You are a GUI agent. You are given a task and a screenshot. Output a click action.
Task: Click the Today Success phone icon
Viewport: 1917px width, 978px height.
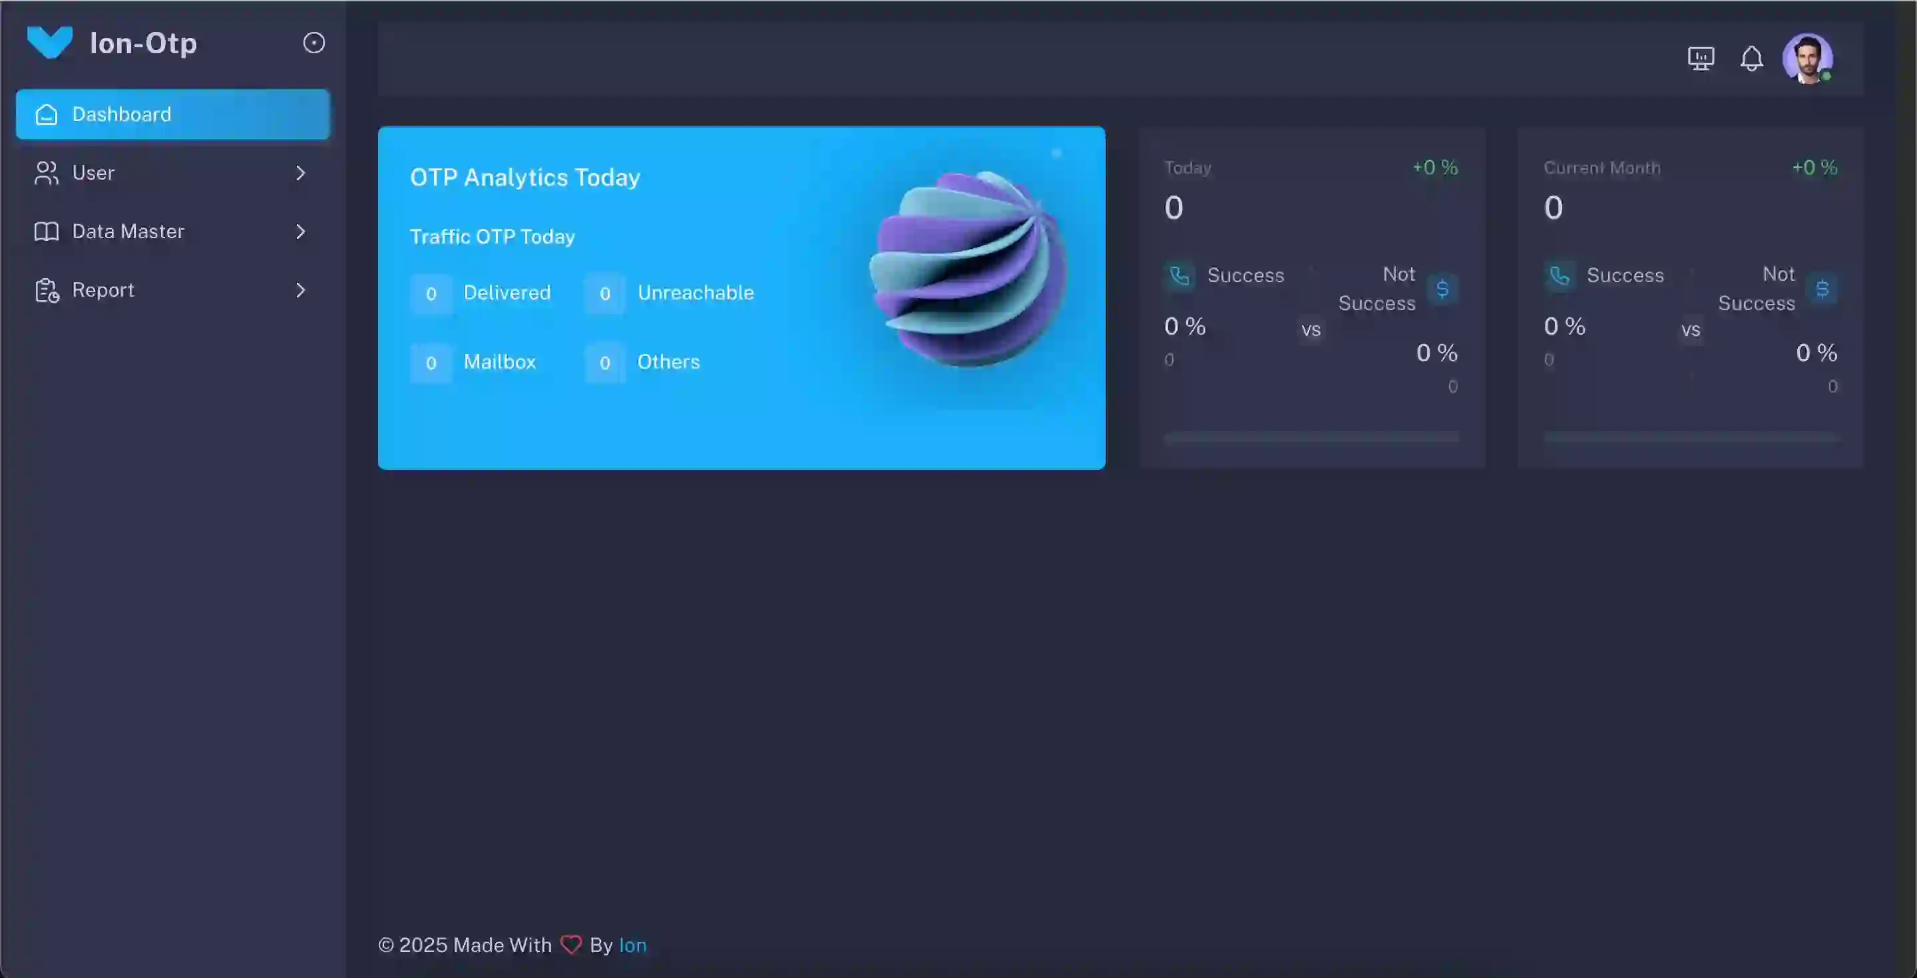pyautogui.click(x=1179, y=276)
